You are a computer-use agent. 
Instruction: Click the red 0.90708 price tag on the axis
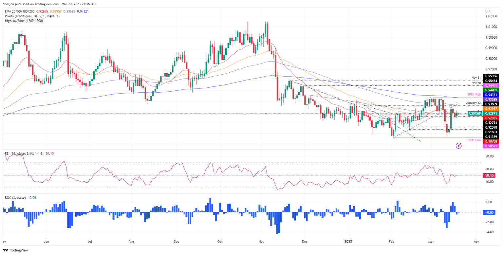tap(490, 141)
